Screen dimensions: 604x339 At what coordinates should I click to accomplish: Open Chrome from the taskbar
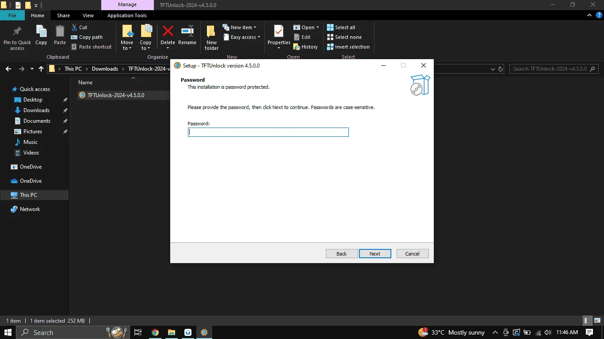coord(155,332)
